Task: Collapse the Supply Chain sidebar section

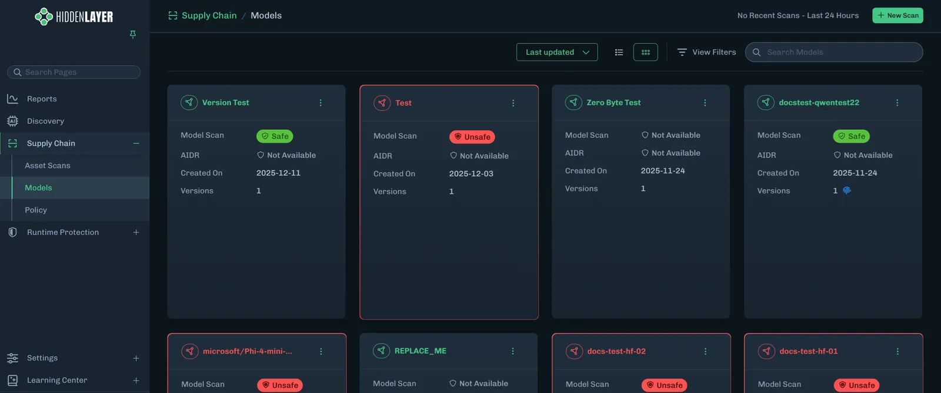Action: click(x=136, y=143)
